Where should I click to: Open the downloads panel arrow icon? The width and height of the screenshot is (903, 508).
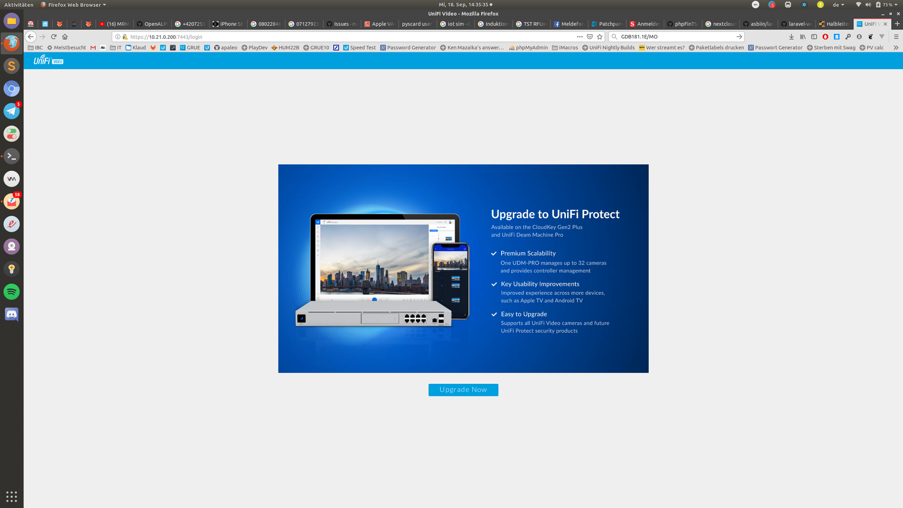(x=791, y=37)
